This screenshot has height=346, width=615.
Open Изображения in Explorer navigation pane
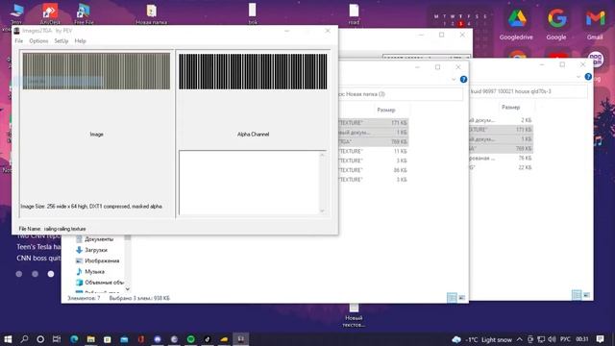[x=98, y=260]
